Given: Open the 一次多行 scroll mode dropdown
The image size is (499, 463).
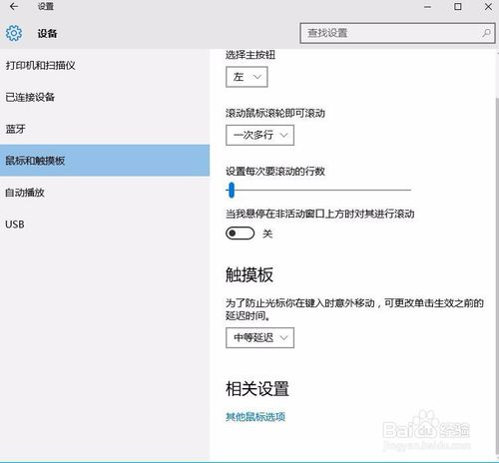Looking at the screenshot, I should pyautogui.click(x=259, y=135).
